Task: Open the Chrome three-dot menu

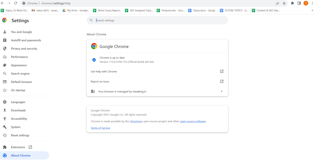Action: 312,3
